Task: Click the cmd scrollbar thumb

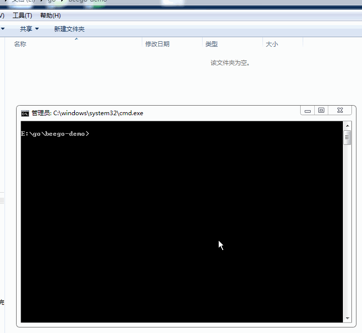Action: [347, 138]
